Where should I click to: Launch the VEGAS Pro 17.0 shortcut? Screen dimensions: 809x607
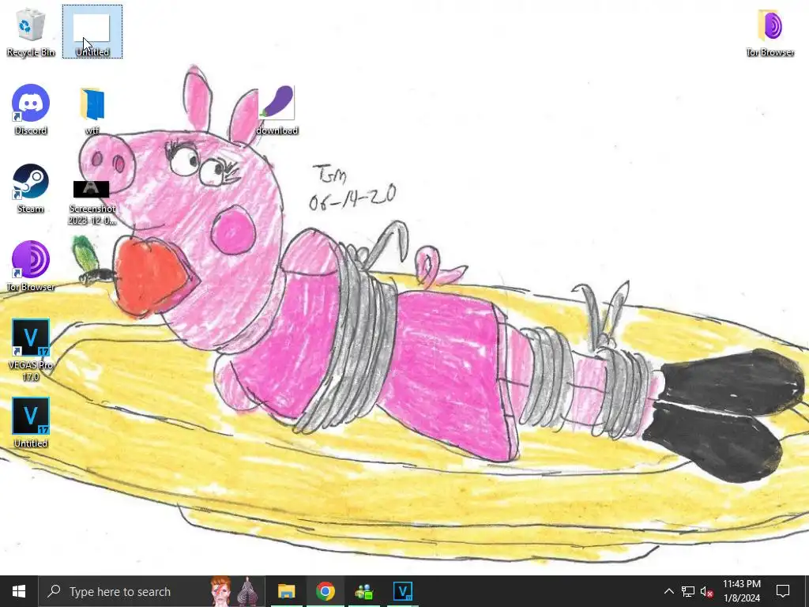click(x=31, y=350)
